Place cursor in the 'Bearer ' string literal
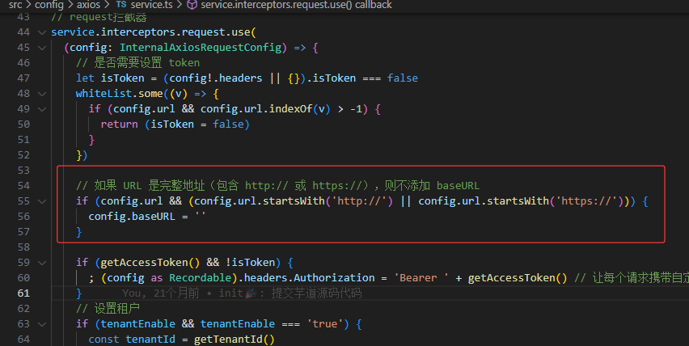 pos(421,277)
